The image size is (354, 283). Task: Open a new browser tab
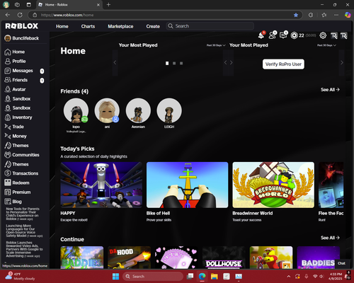click(108, 4)
